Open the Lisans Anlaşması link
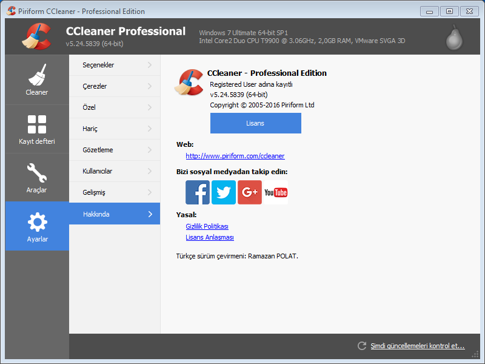Image resolution: width=485 pixels, height=364 pixels. coord(210,237)
